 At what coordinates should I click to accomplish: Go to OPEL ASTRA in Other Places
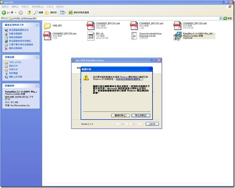click(x=15, y=62)
